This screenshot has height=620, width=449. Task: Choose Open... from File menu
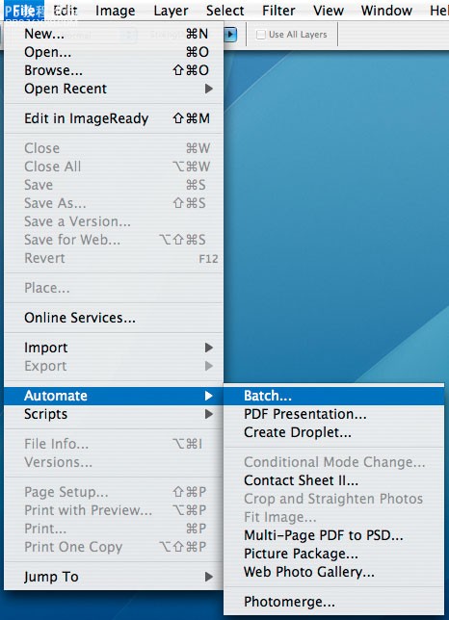click(114, 52)
